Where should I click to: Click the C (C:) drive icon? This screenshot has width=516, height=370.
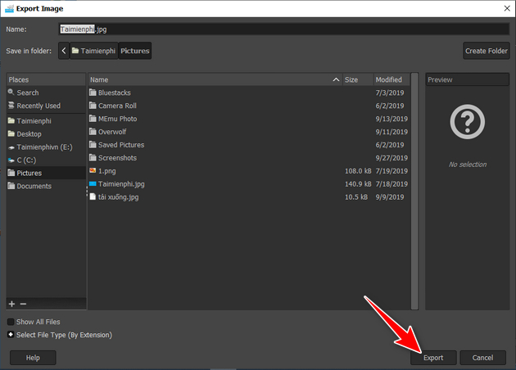coord(11,160)
